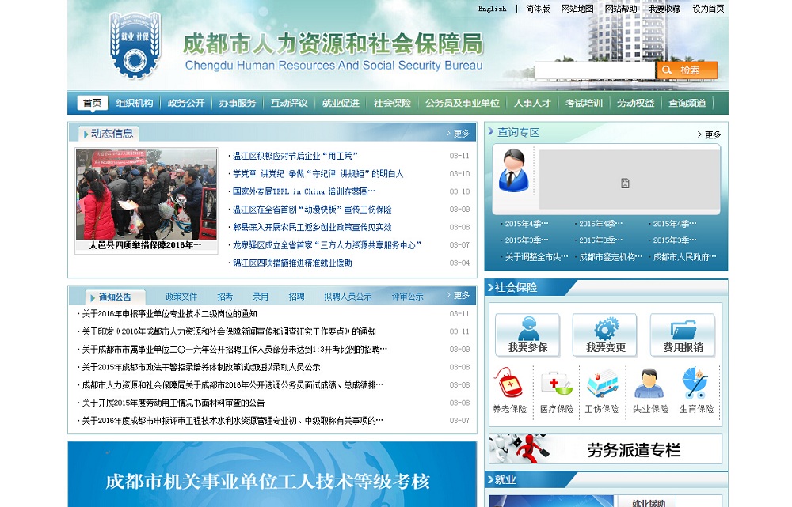Image resolution: width=792 pixels, height=507 pixels.
Task: Click the 养老保险 blood bag icon
Action: [x=509, y=383]
